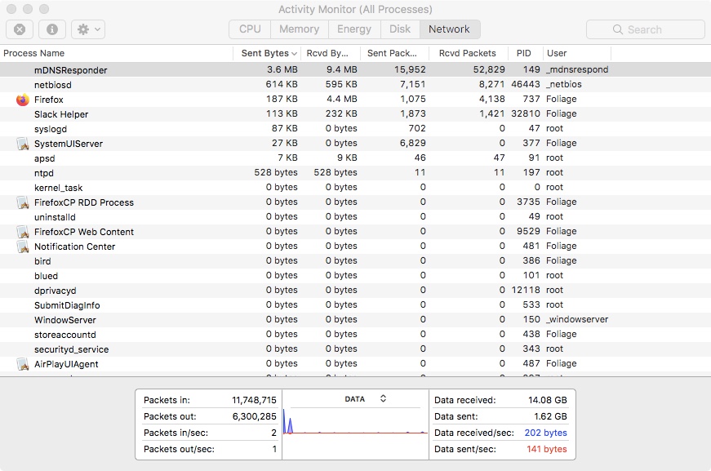Select the SubmitDiagInfo process row
Screen dimensions: 711x471
click(356, 305)
